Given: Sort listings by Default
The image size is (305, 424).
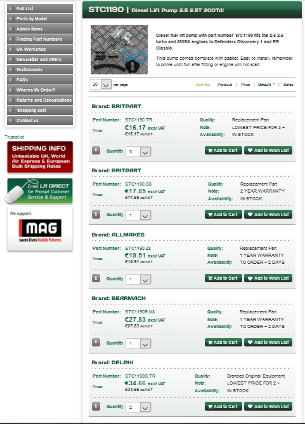Looking at the screenshot, I should pos(264,85).
